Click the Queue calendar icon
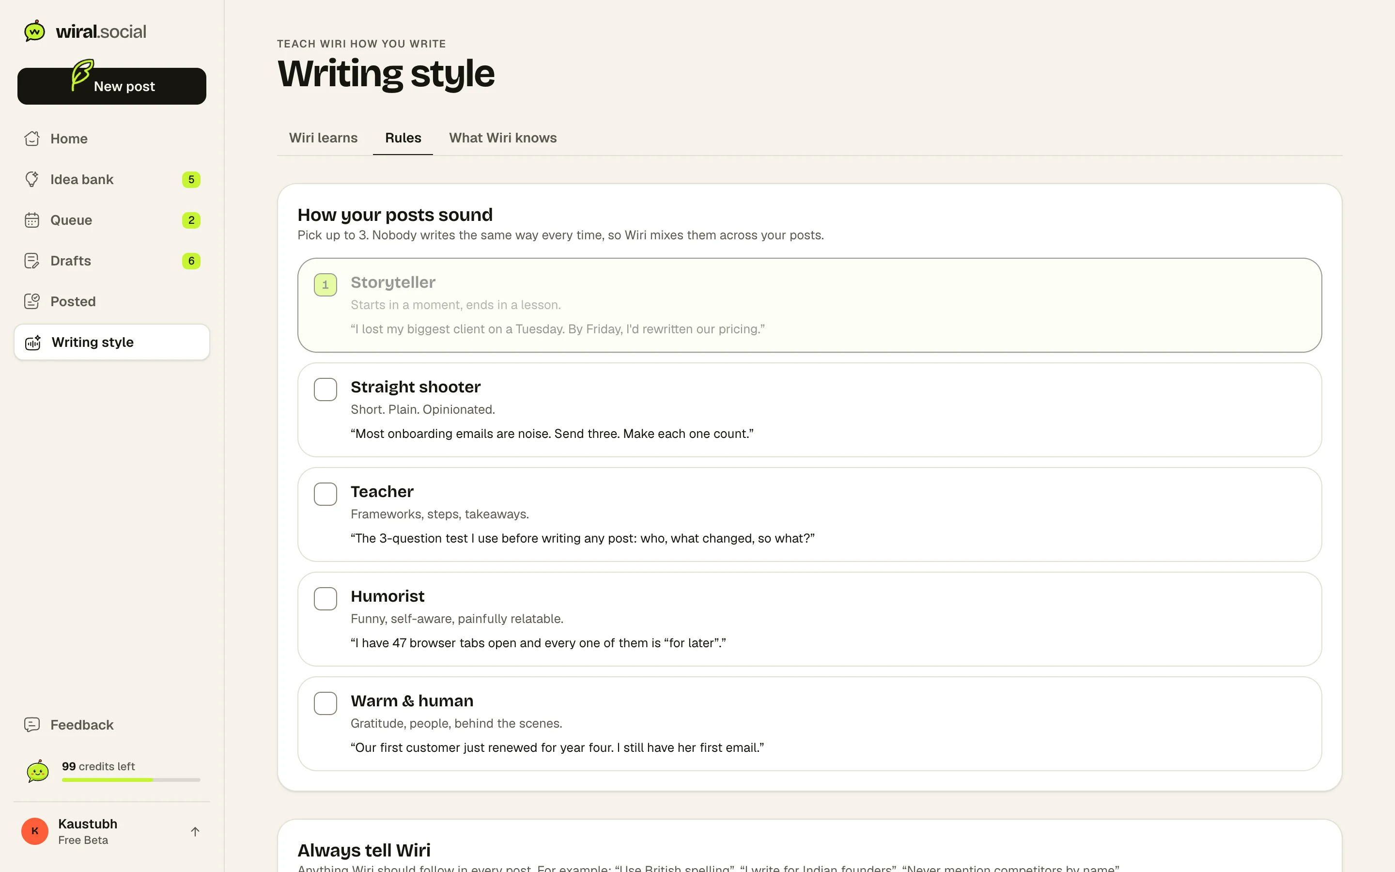 [32, 220]
